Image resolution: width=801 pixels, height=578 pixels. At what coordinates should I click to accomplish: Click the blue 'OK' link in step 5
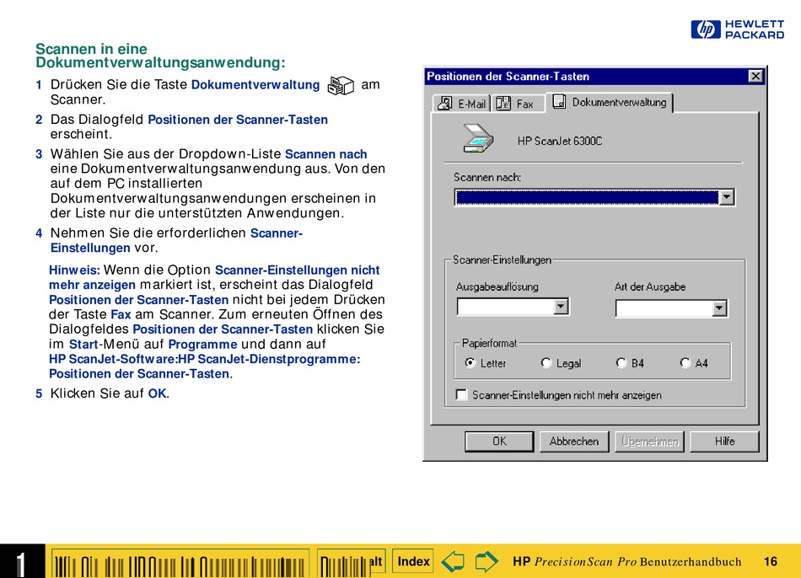tap(158, 393)
